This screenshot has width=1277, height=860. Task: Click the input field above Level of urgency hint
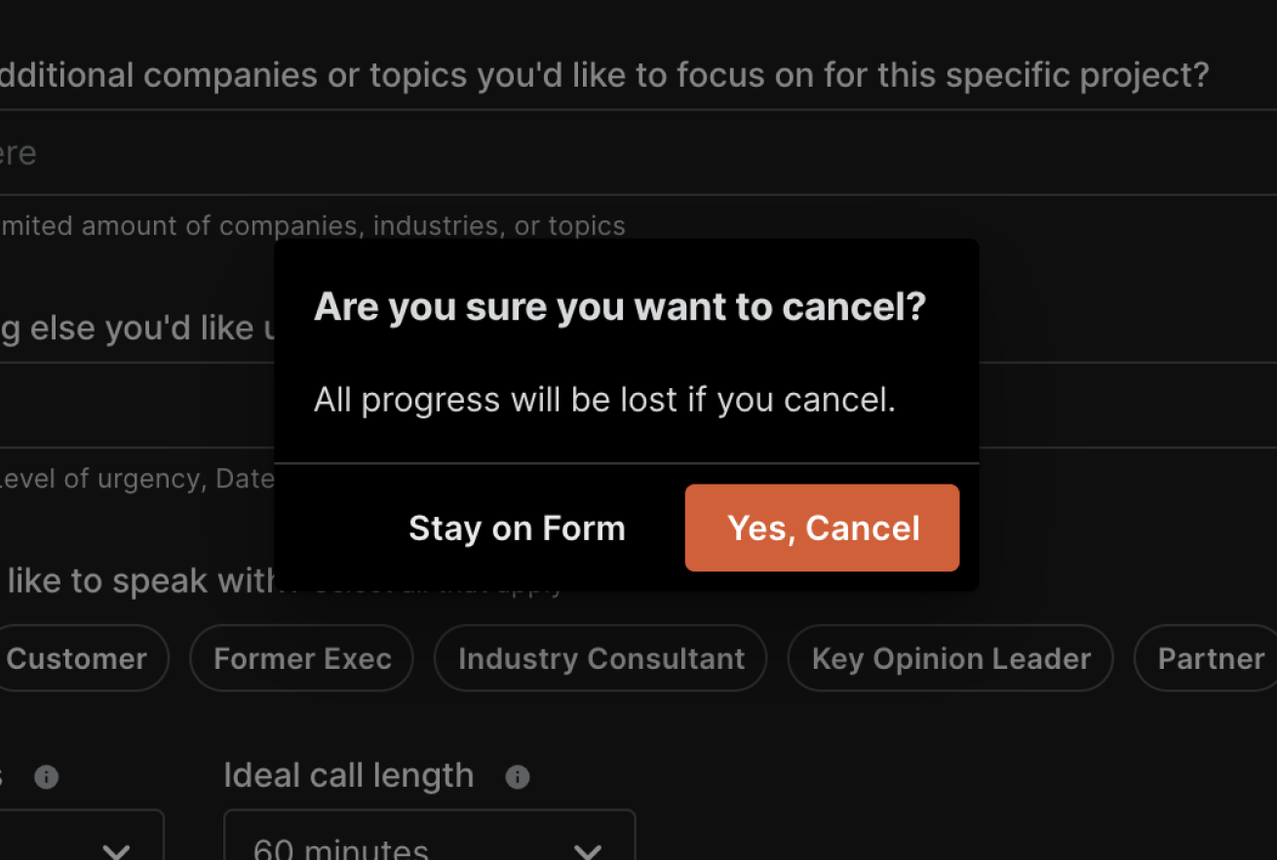click(136, 406)
